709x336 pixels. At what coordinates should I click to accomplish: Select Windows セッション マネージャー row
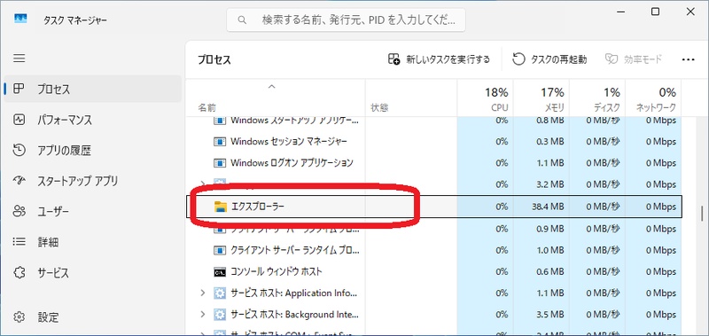(x=434, y=142)
